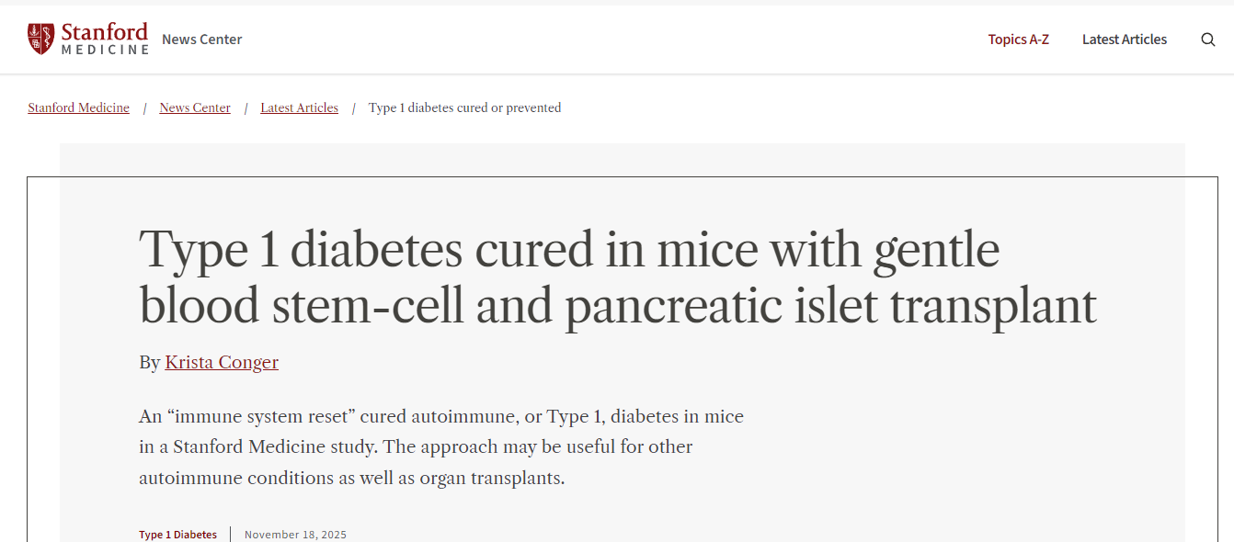Screen dimensions: 1234x542
Task: Click the November 18, 2025 publication date
Action: click(x=295, y=535)
